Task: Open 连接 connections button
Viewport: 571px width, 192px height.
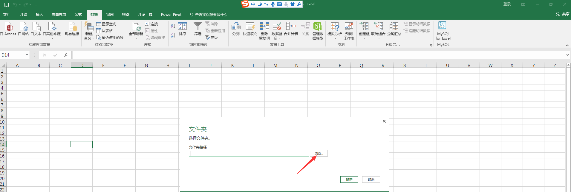Action: [x=151, y=24]
